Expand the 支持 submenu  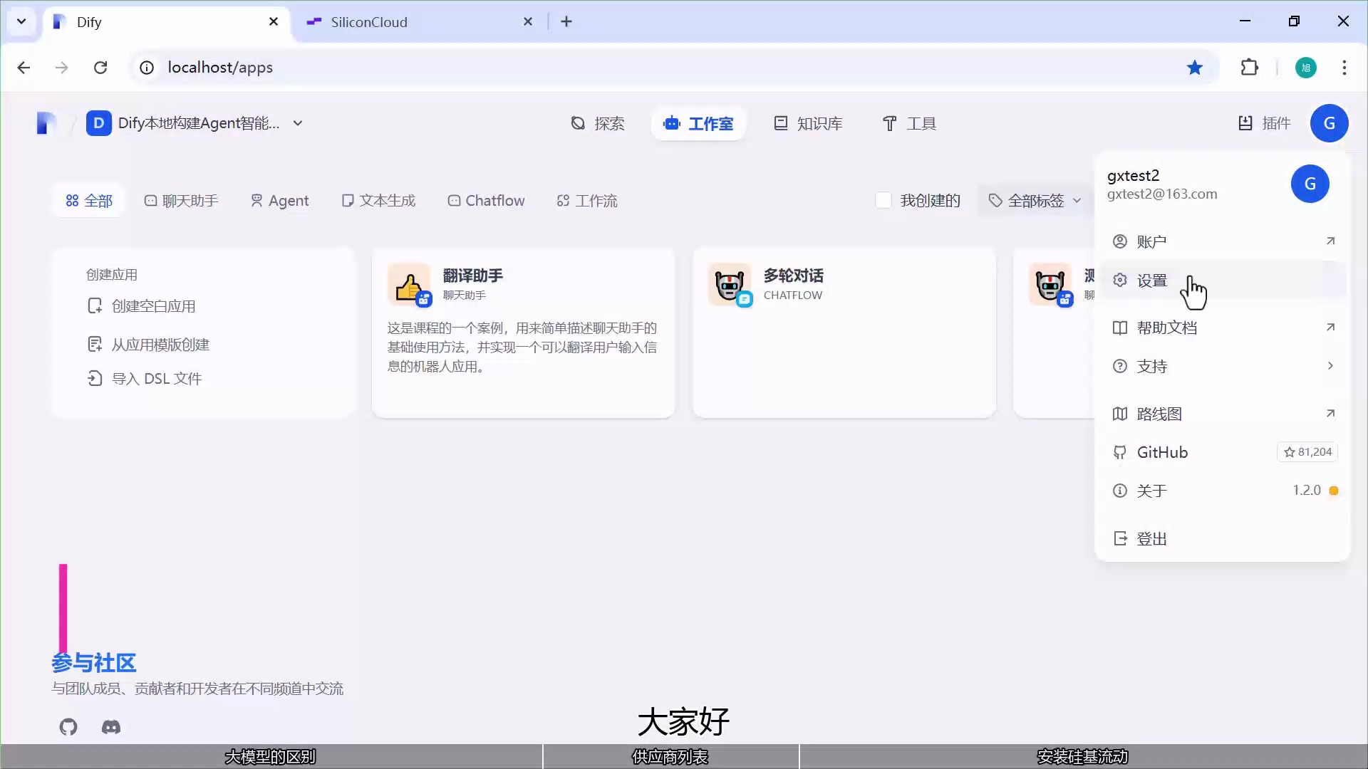pos(1223,366)
